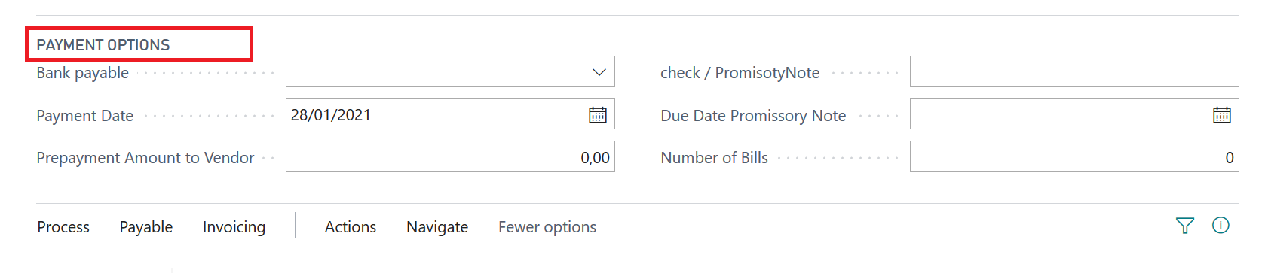The width and height of the screenshot is (1268, 273).
Task: Toggle the filter pane funnel icon
Action: (x=1185, y=226)
